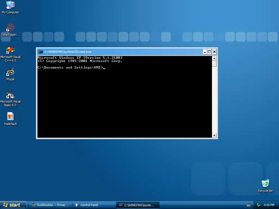This screenshot has height=209, width=279.
Task: Select the Recycle Bin icon
Action: coord(265,186)
